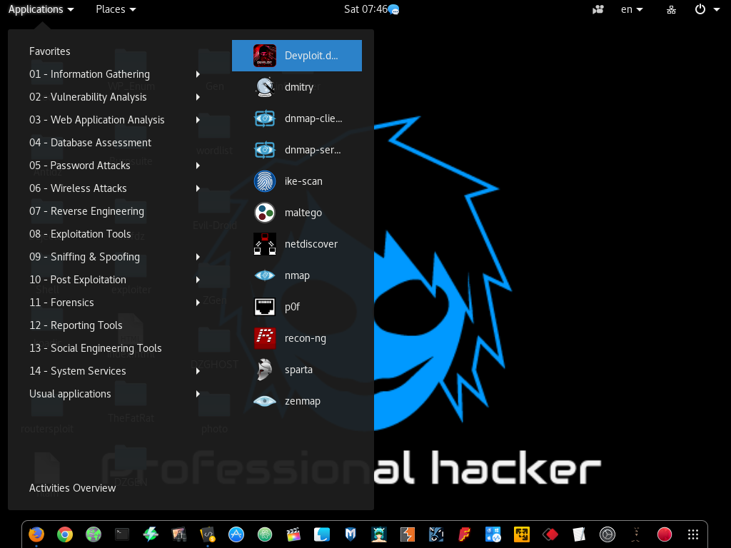731x548 pixels.
Task: Click the blue Finder-style dock icon
Action: 322,534
